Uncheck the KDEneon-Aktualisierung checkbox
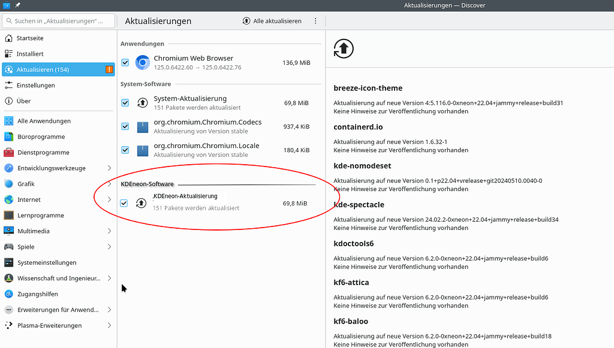The width and height of the screenshot is (614, 348). 124,203
